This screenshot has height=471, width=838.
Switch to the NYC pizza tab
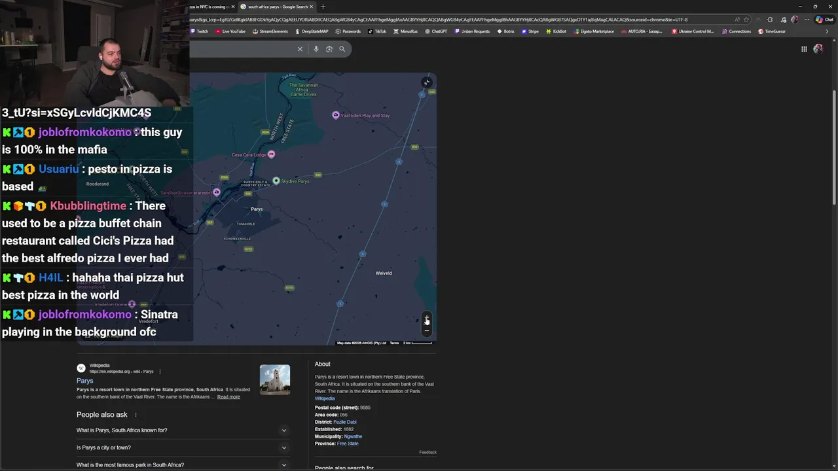(211, 7)
